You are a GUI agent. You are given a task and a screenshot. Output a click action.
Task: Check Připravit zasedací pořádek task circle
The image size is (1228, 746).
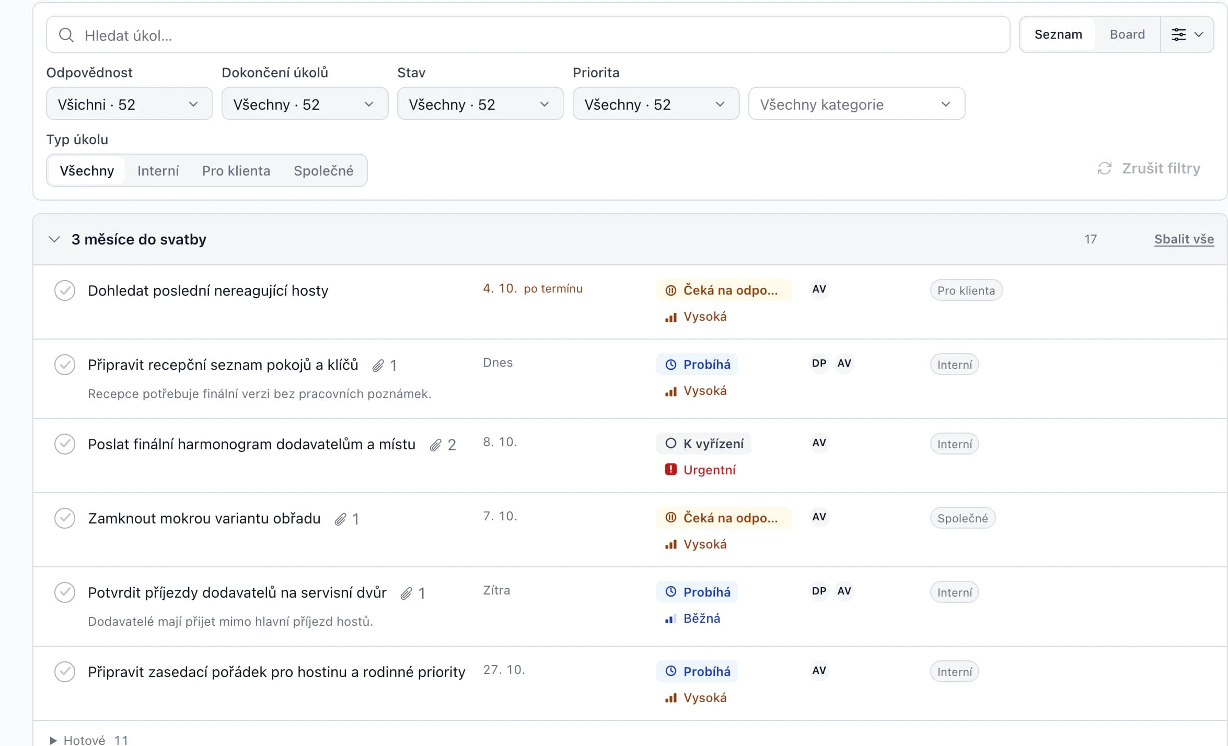coord(65,672)
